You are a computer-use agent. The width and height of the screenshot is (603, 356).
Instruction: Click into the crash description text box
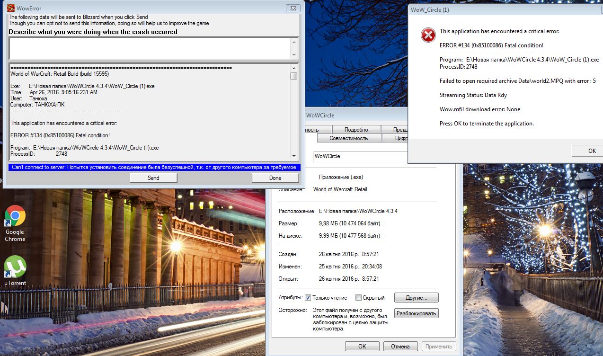[149, 48]
